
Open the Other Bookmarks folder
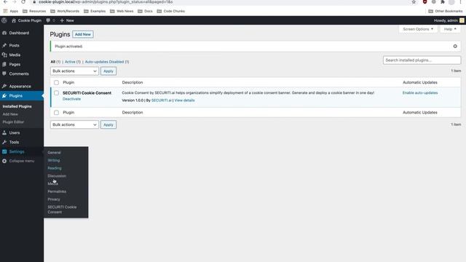[x=445, y=12]
